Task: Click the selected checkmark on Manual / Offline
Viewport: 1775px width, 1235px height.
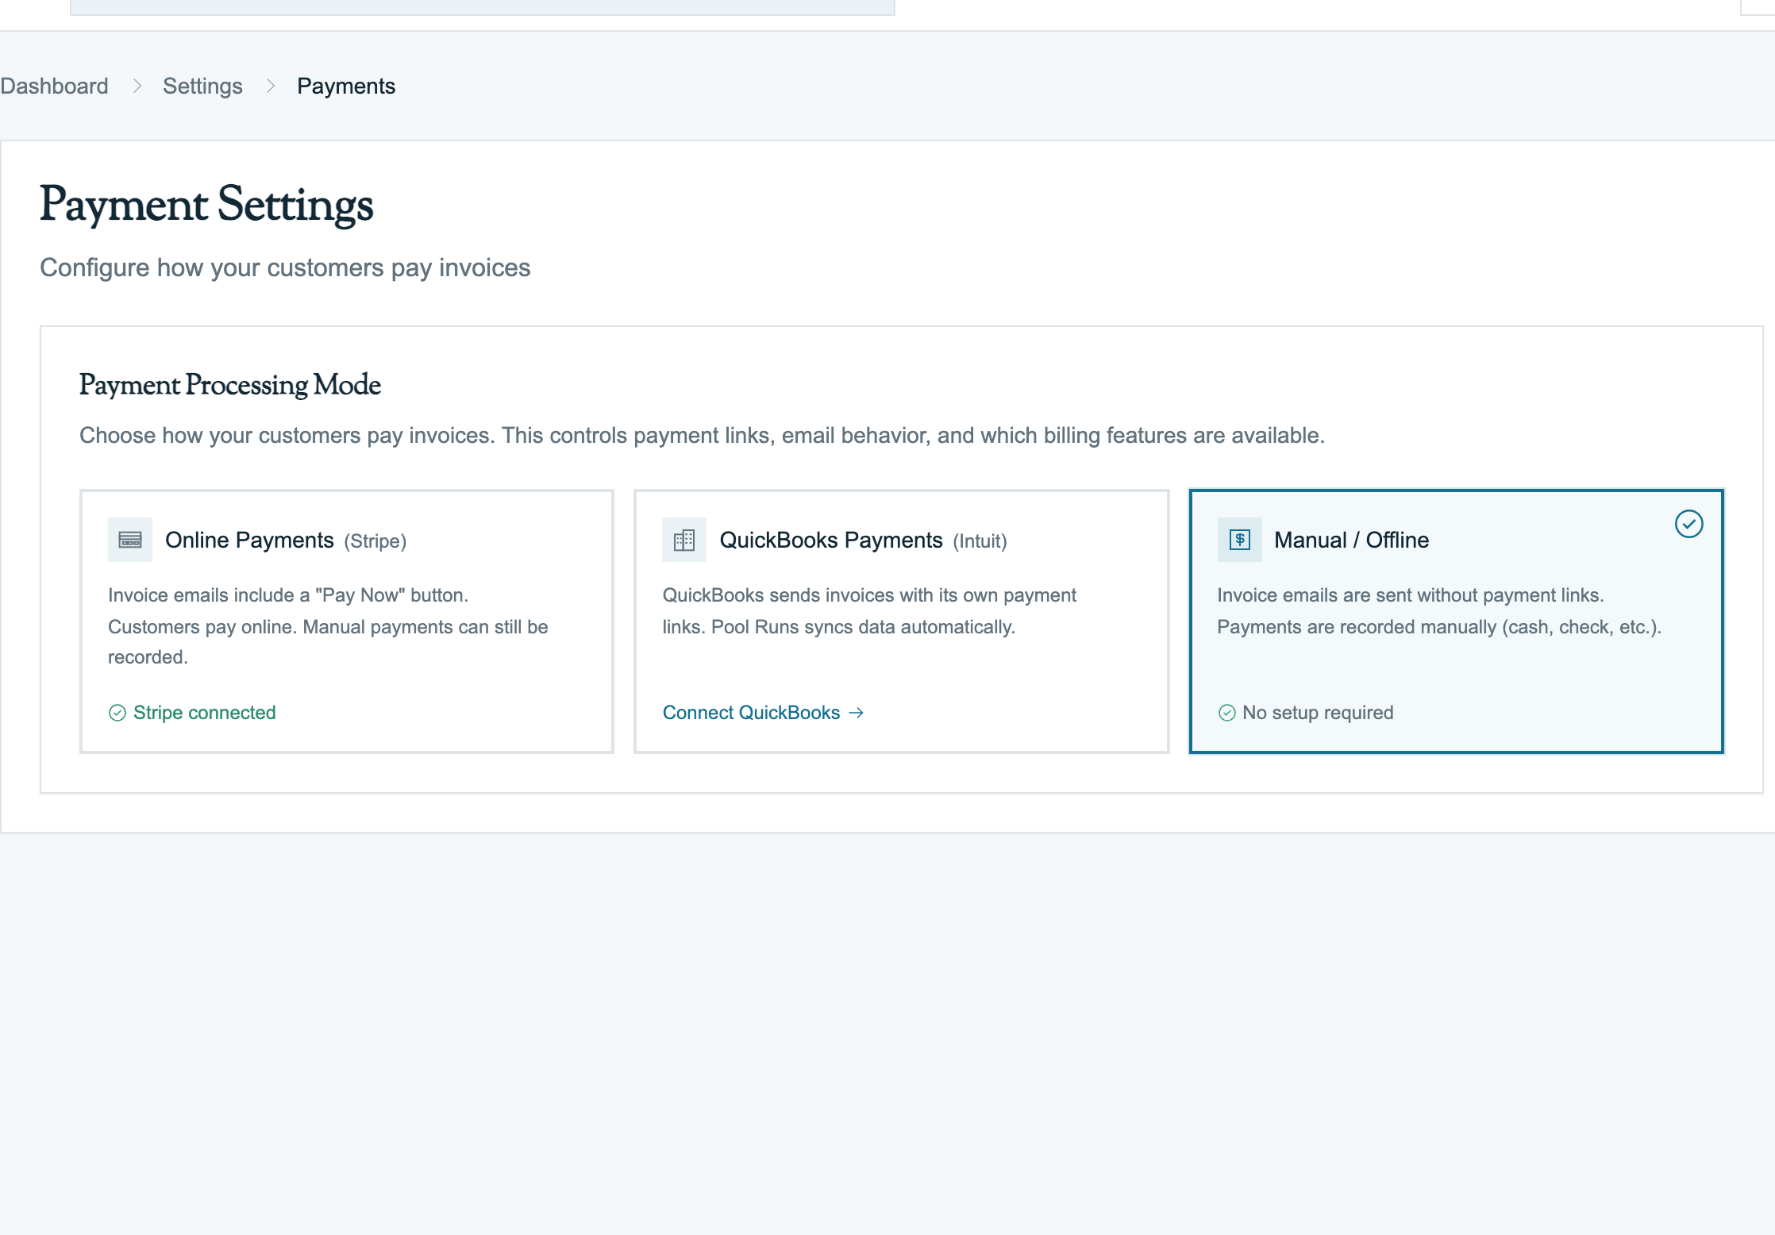Action: click(1688, 524)
